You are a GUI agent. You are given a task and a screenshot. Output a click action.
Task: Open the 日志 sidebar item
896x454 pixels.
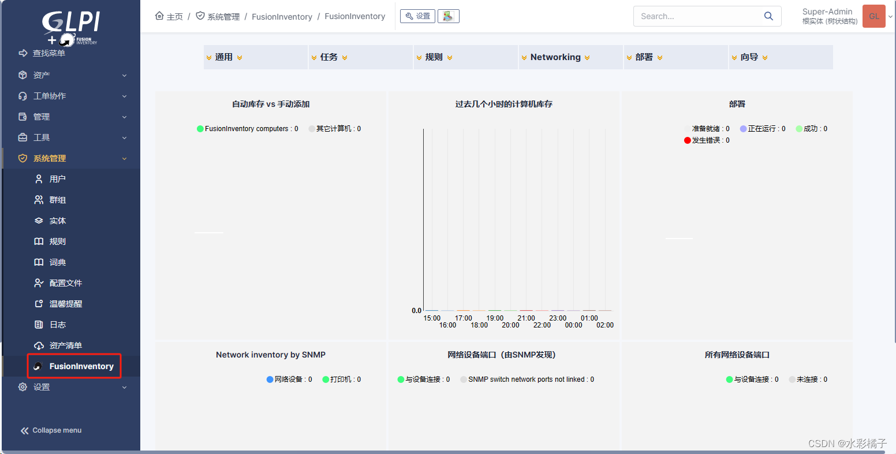[72, 325]
